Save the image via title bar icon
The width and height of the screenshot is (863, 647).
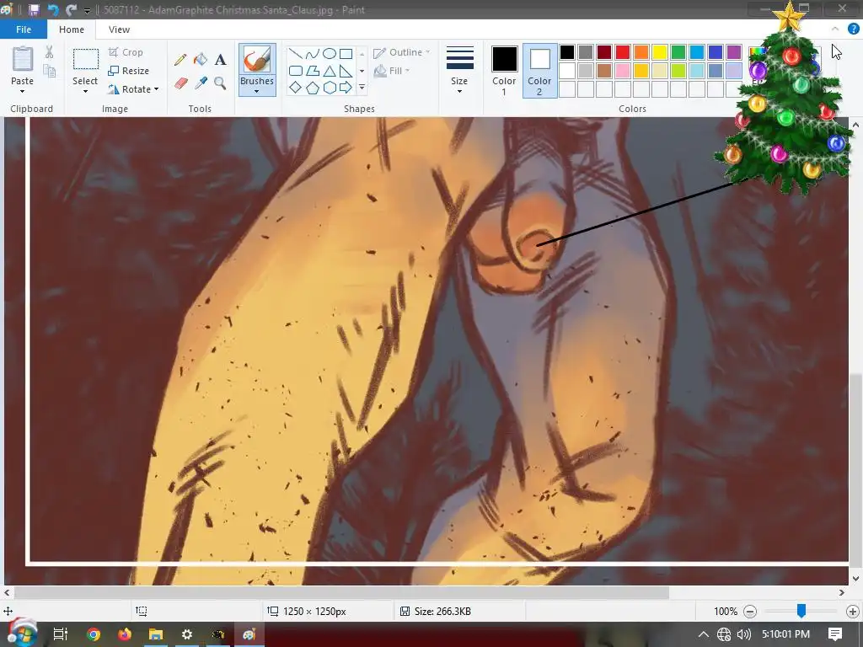tap(34, 10)
